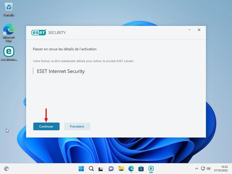Open network status tray icon
Viewport: 232px width, 174px height.
[203, 169]
